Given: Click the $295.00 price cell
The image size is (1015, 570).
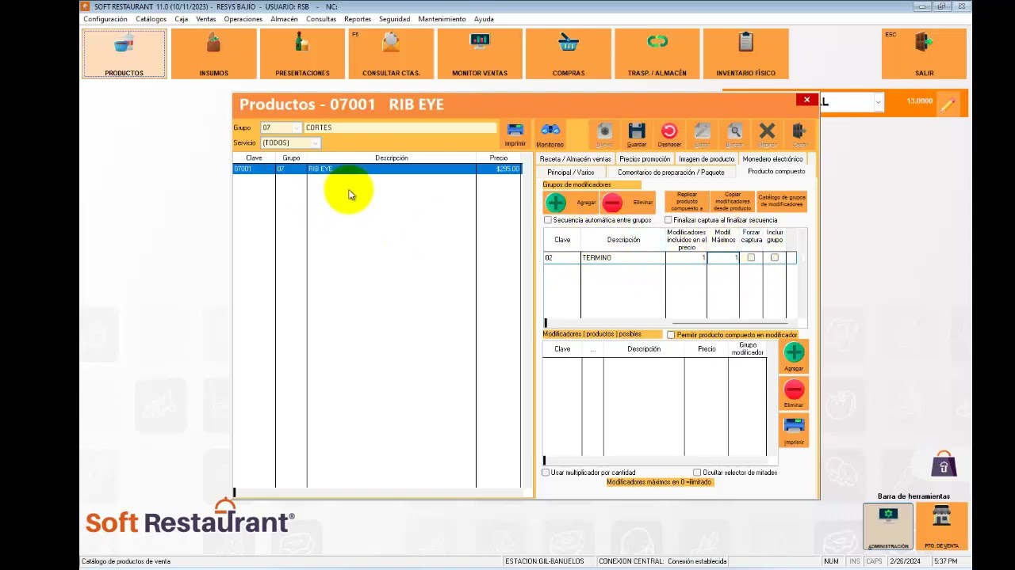Looking at the screenshot, I should click(x=499, y=169).
